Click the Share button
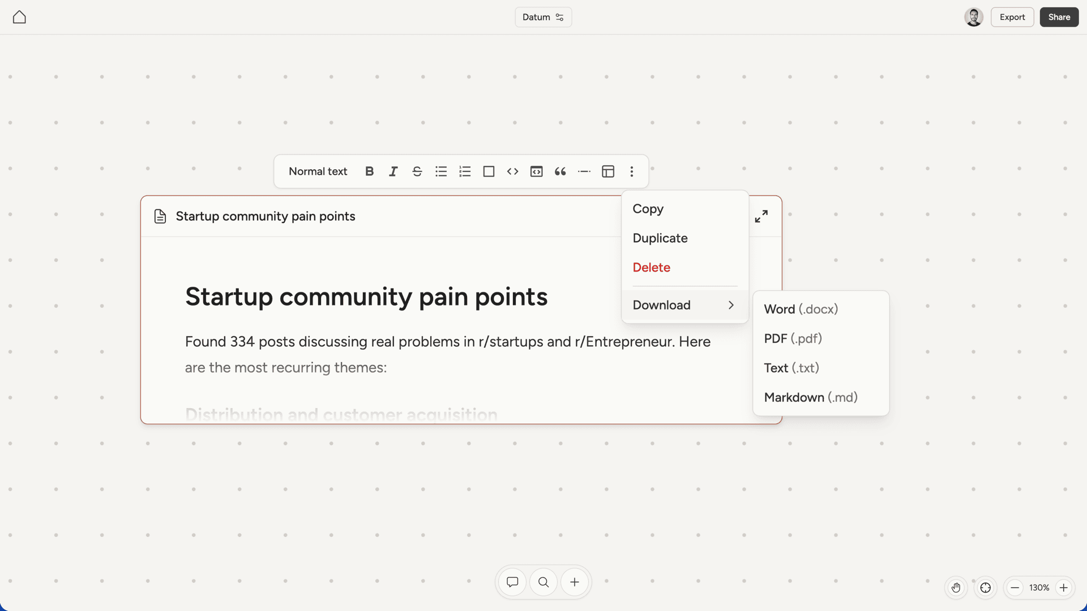 tap(1059, 17)
